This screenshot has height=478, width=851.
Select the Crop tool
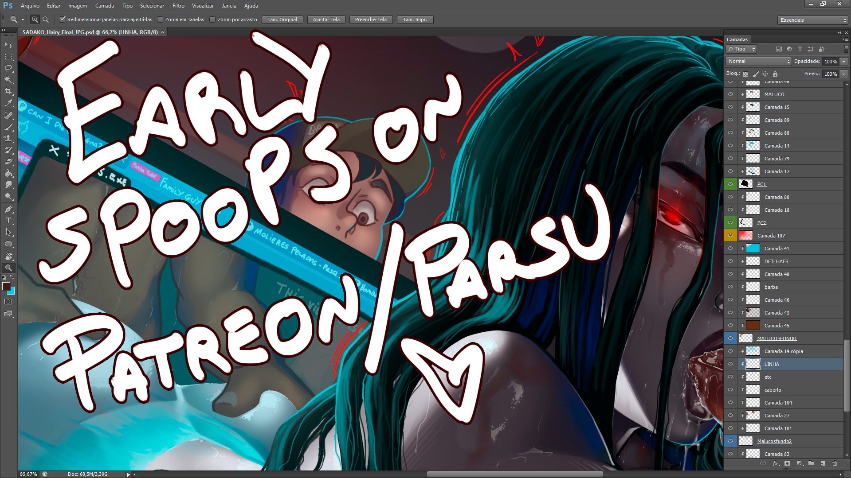[x=8, y=91]
